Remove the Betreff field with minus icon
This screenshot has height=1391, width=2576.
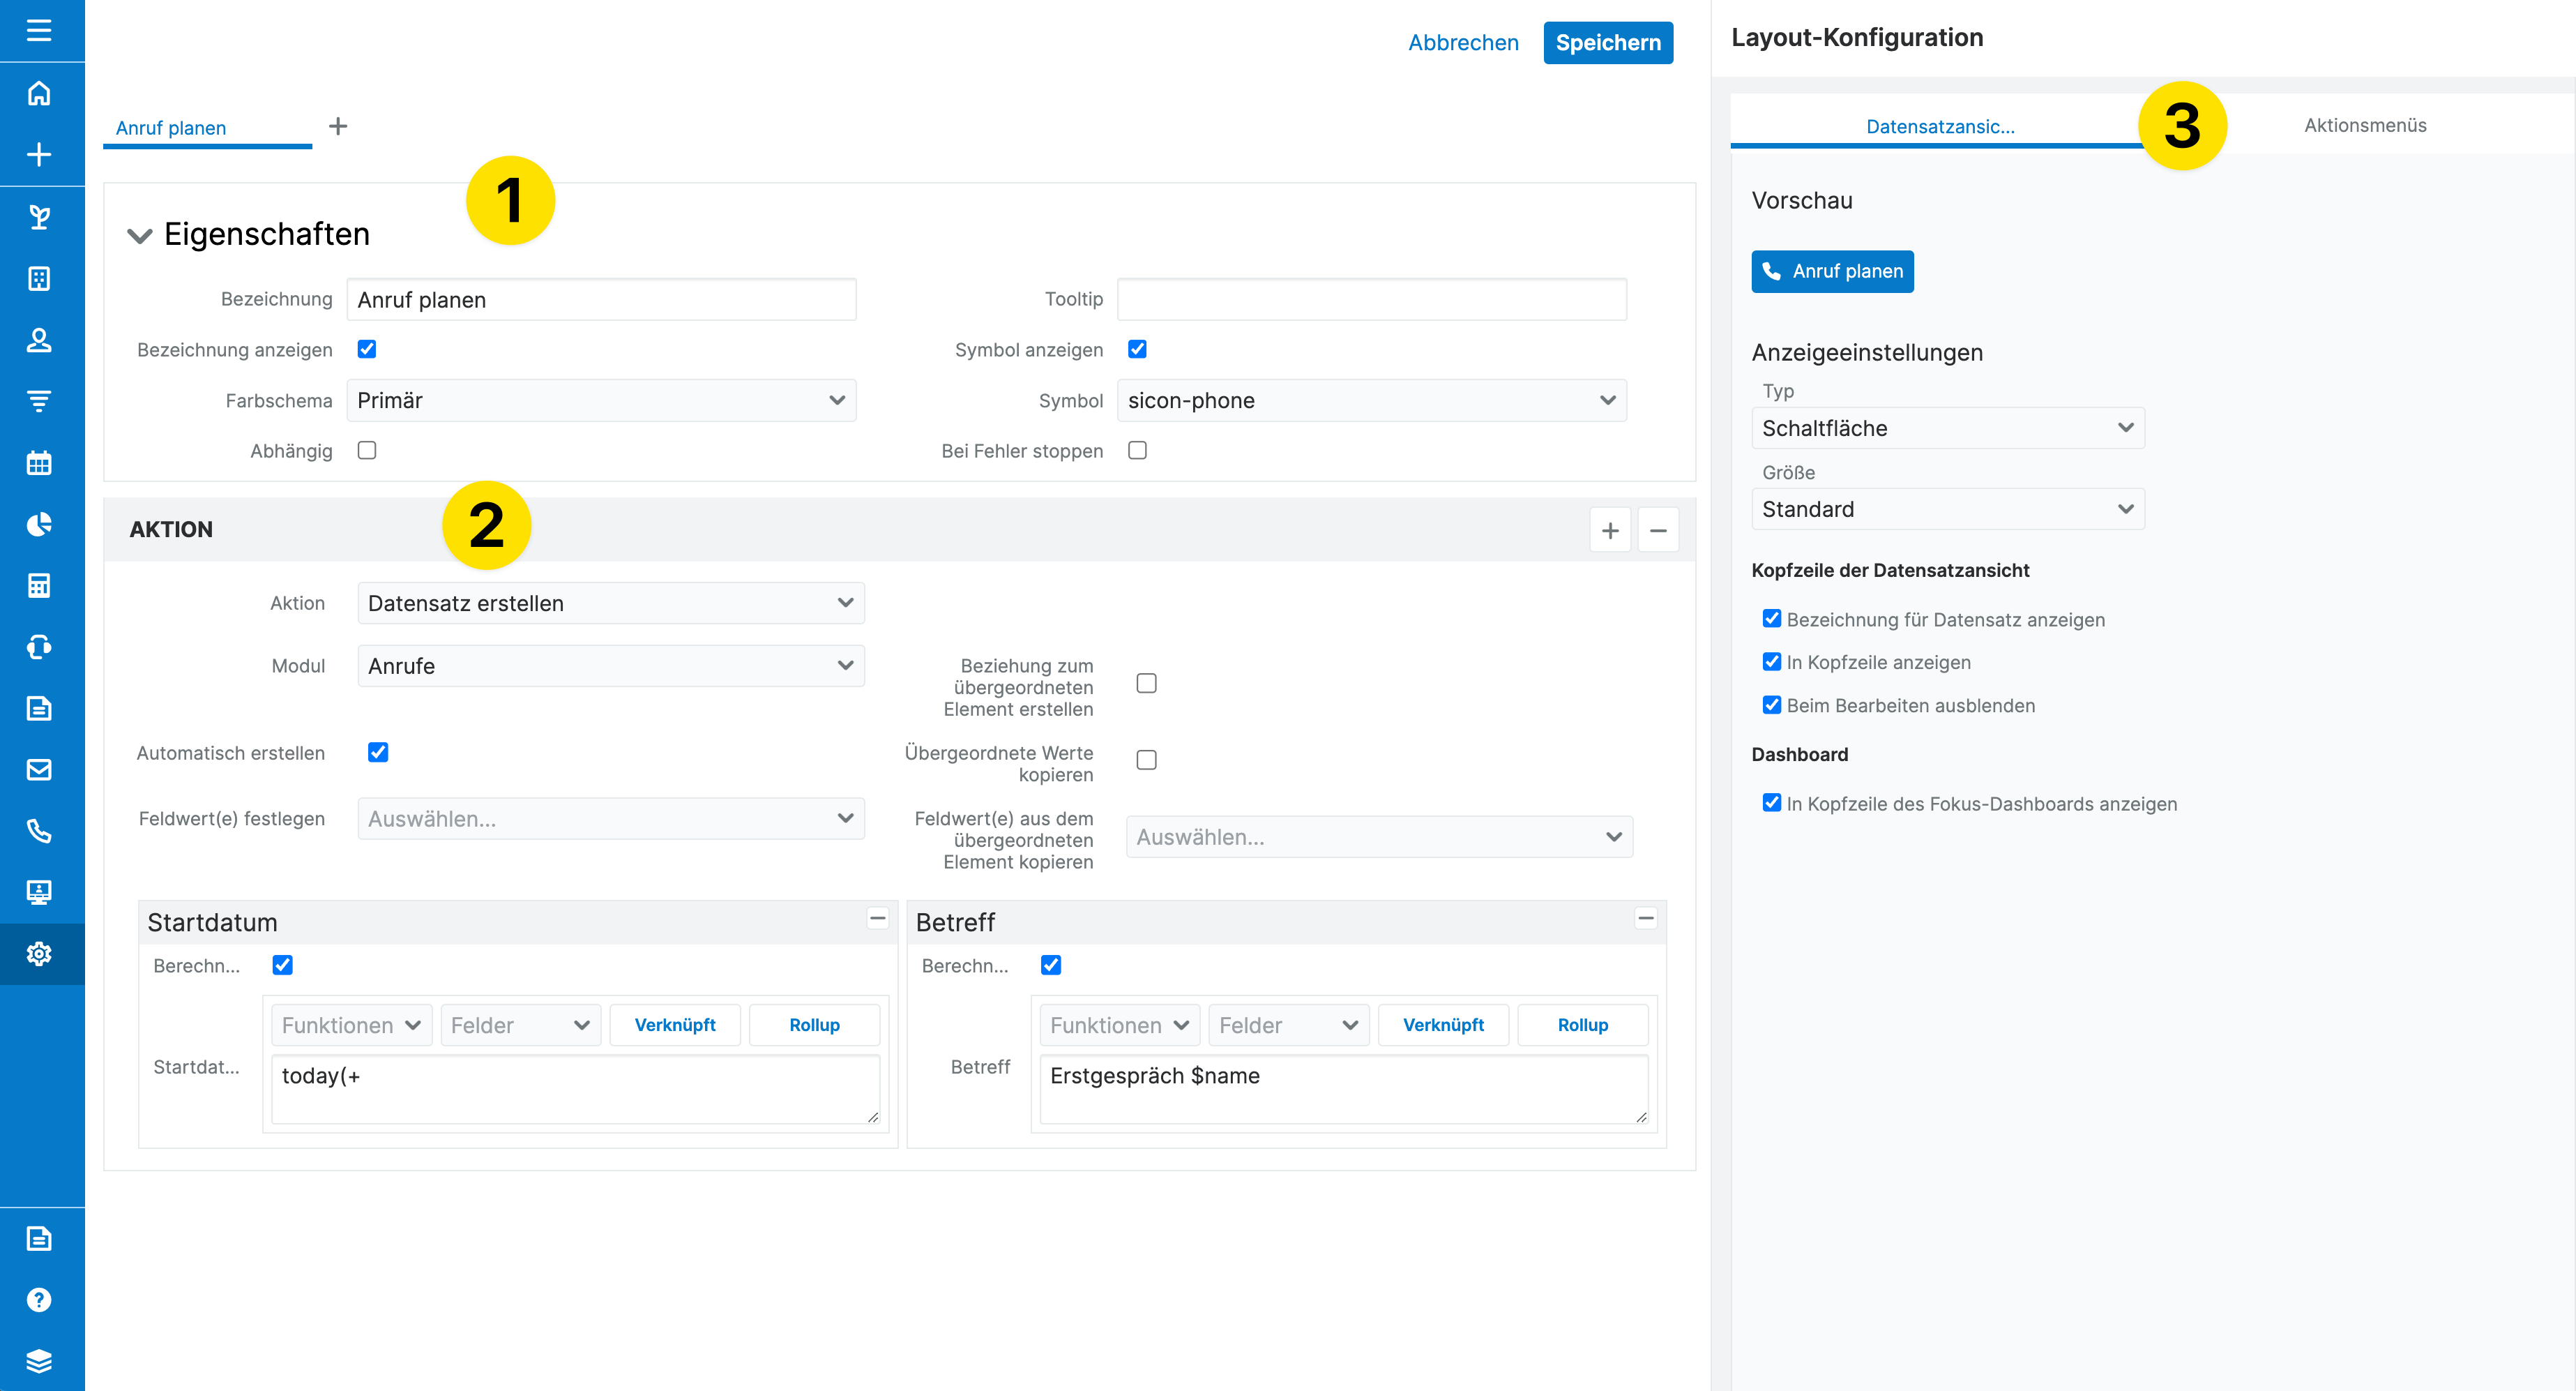[x=1646, y=918]
